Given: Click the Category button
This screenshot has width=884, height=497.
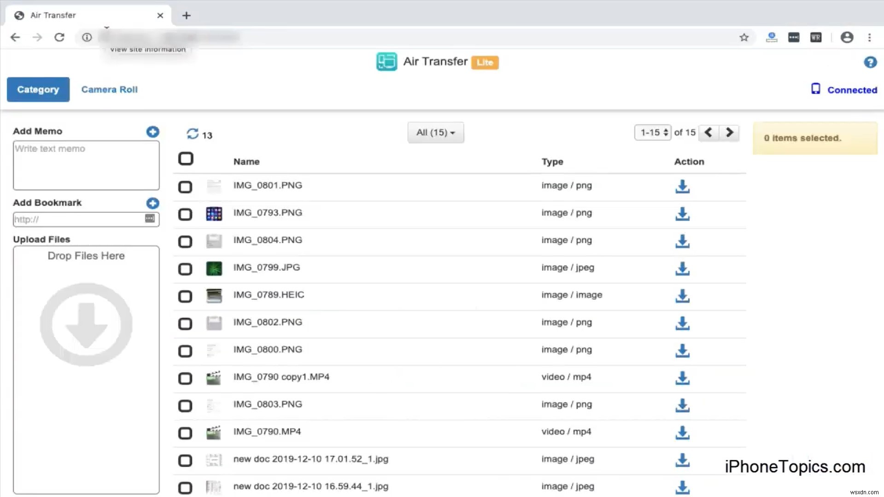Looking at the screenshot, I should click(38, 89).
